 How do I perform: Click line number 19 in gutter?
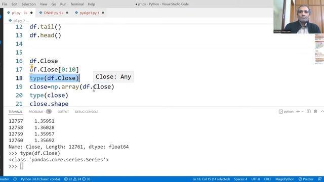point(19,86)
